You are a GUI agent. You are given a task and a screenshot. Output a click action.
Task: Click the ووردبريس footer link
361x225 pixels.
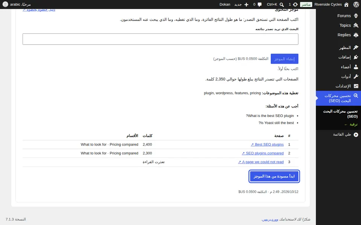pyautogui.click(x=270, y=219)
